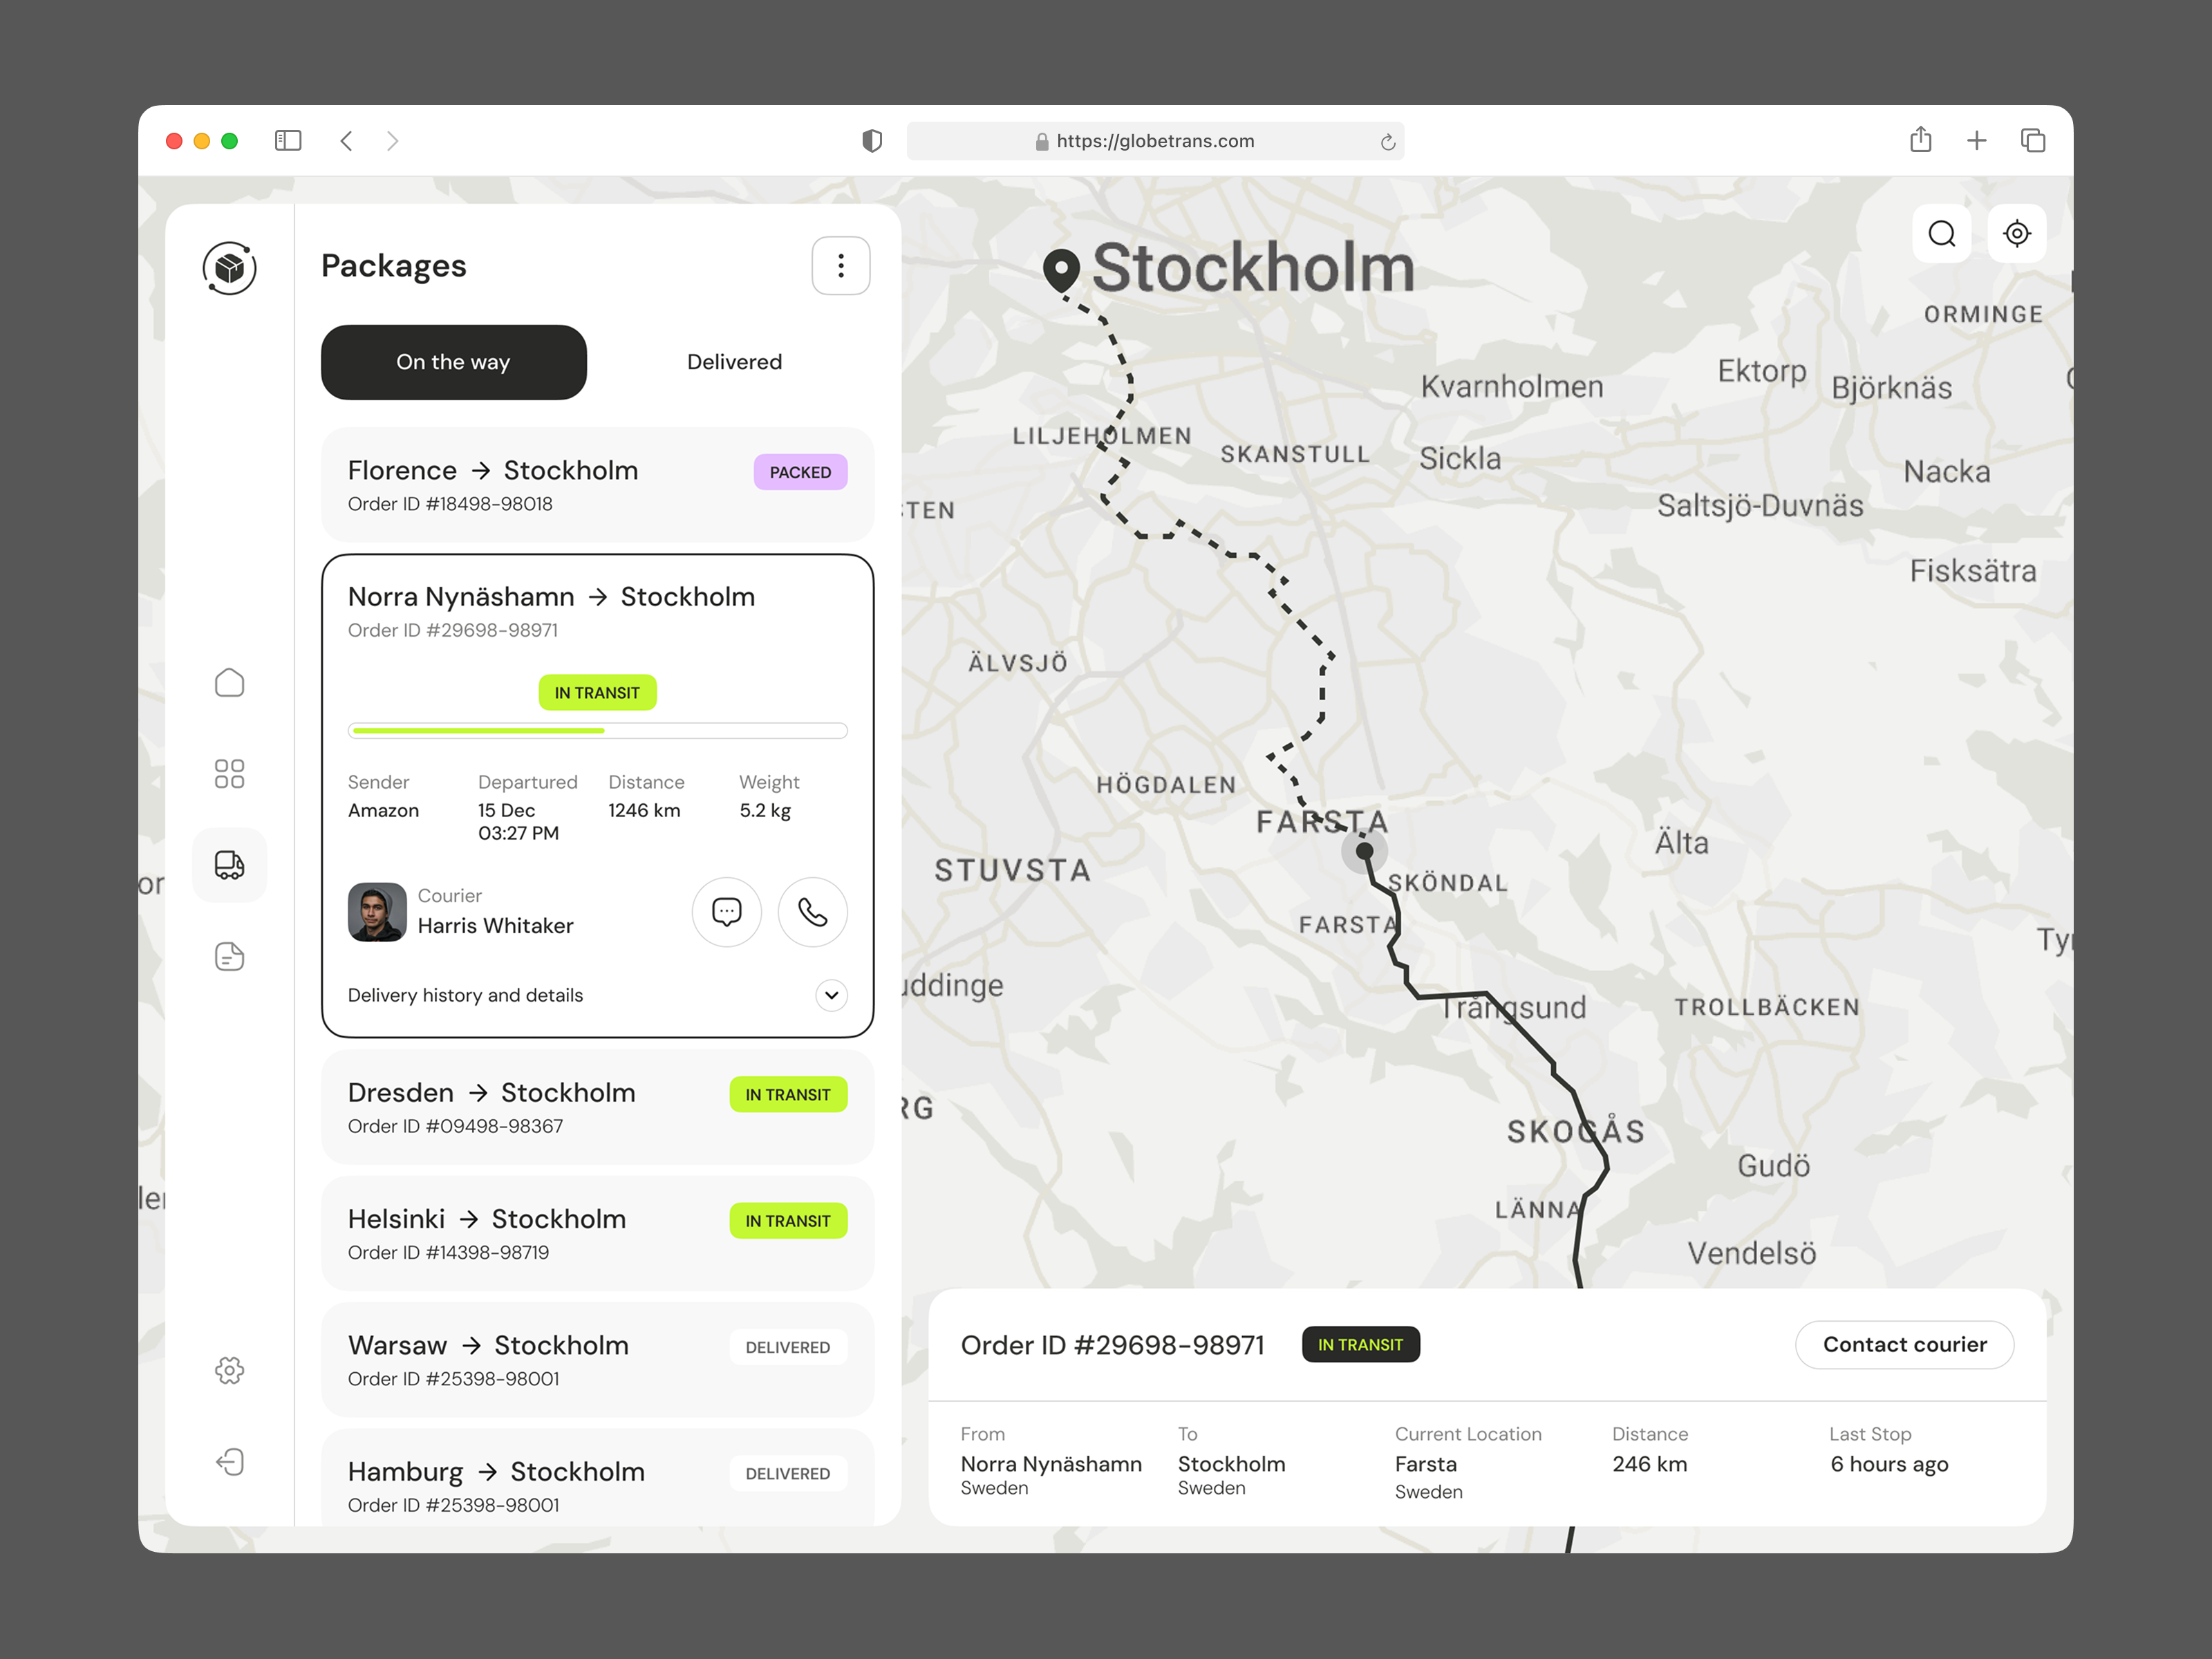The height and width of the screenshot is (1659, 2212).
Task: Toggle the browser sidebar panel
Action: [287, 140]
